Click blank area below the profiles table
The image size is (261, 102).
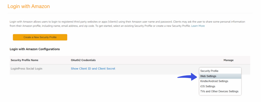(x=100, y=88)
